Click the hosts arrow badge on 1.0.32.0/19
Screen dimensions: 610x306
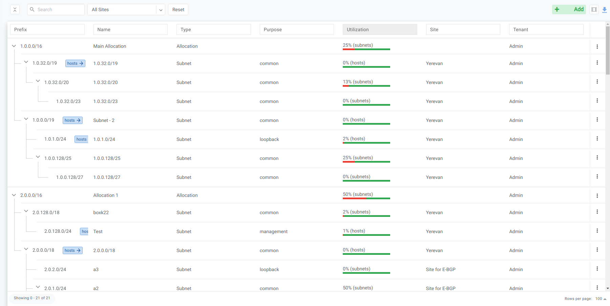[x=75, y=63]
